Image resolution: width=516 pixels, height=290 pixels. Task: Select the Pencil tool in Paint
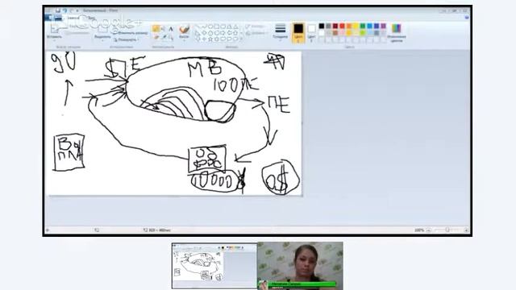(x=156, y=29)
